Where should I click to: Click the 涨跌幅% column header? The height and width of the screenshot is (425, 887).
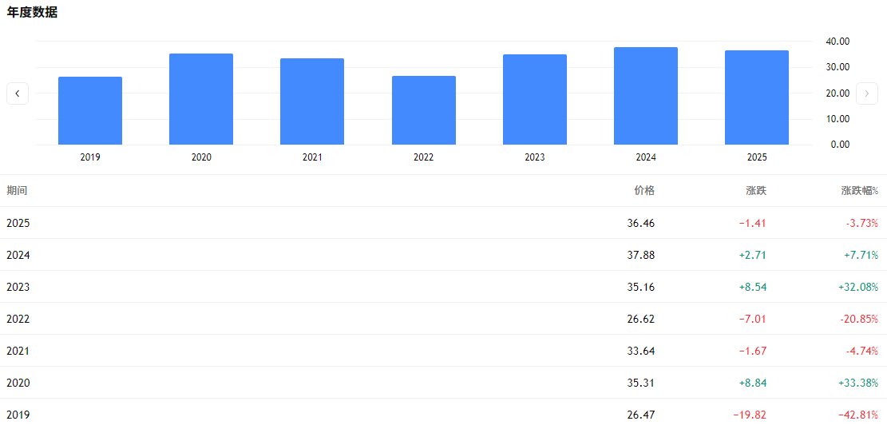(859, 191)
